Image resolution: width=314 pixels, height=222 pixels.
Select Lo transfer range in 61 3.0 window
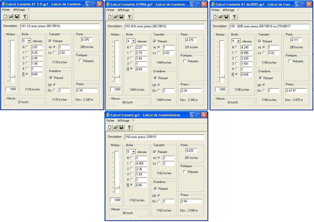(x=54, y=52)
